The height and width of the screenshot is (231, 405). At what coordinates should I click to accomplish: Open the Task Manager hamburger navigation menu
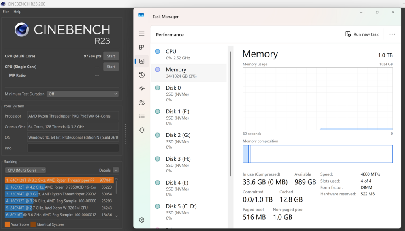[141, 34]
